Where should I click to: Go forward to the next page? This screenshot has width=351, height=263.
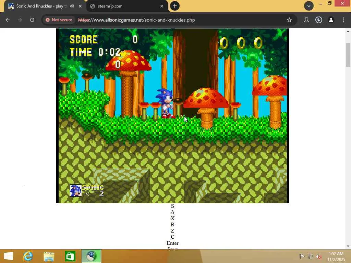[20, 20]
